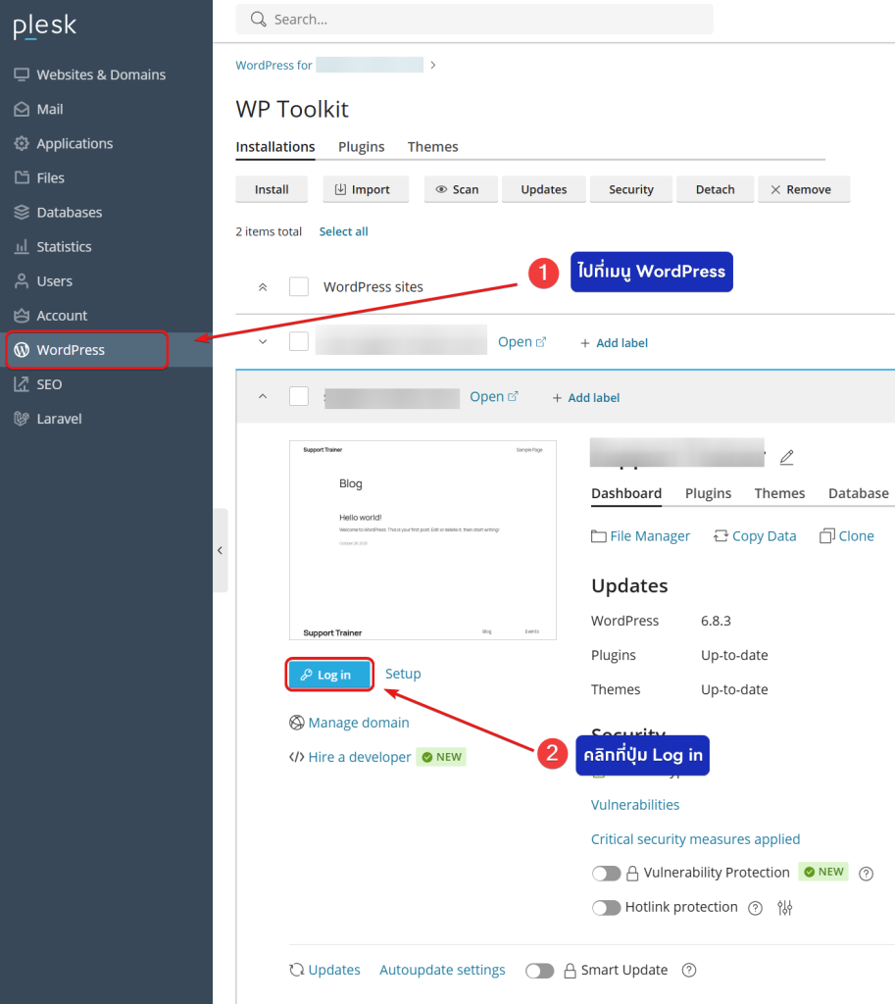The width and height of the screenshot is (895, 1004).
Task: Tick the WordPress sites select-all checkbox
Action: [299, 287]
